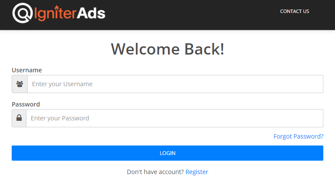Click the Welcome Back! heading

coord(167,49)
